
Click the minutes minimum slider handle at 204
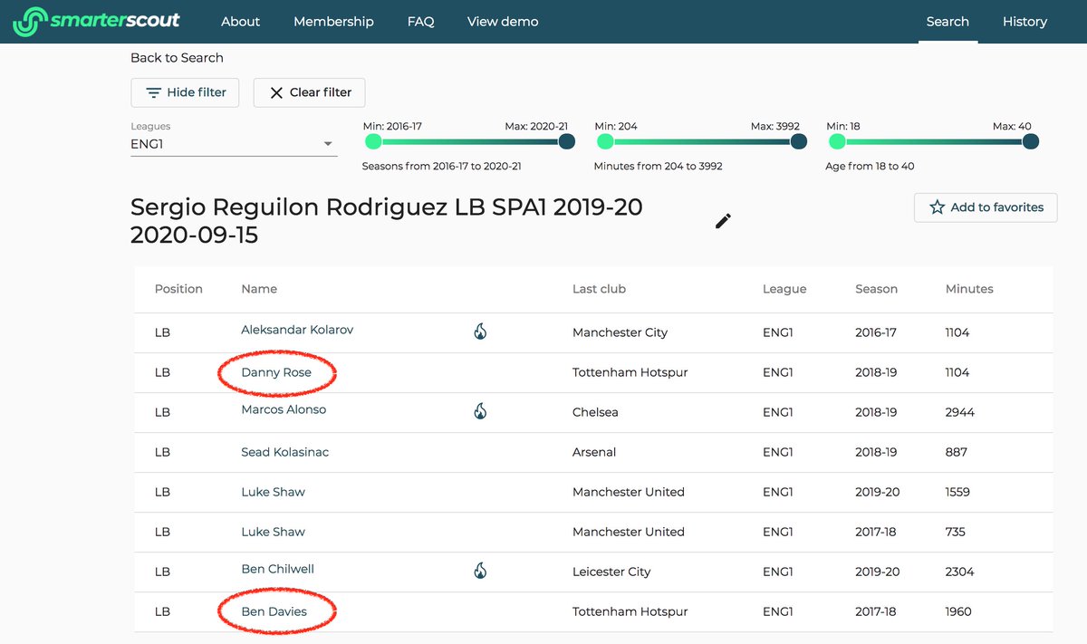(x=605, y=141)
